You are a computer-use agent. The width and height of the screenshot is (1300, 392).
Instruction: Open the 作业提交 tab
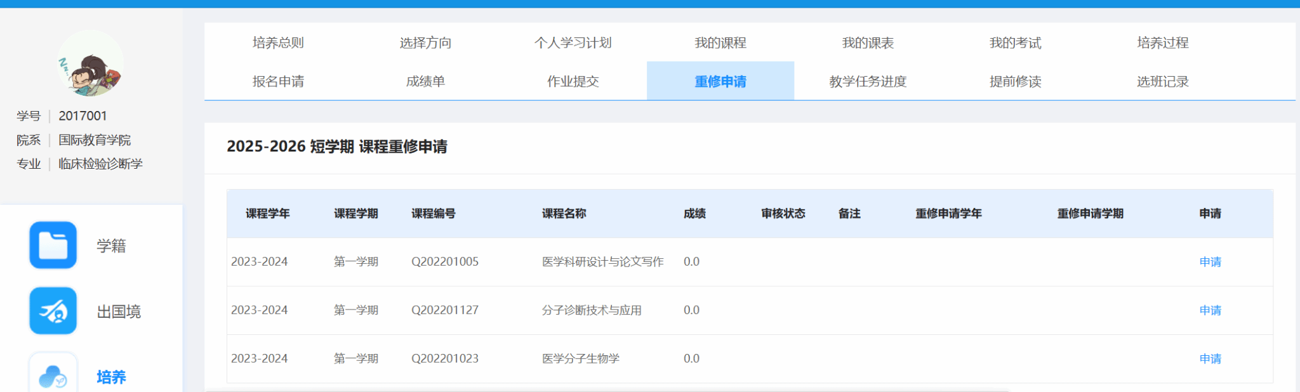tap(573, 81)
